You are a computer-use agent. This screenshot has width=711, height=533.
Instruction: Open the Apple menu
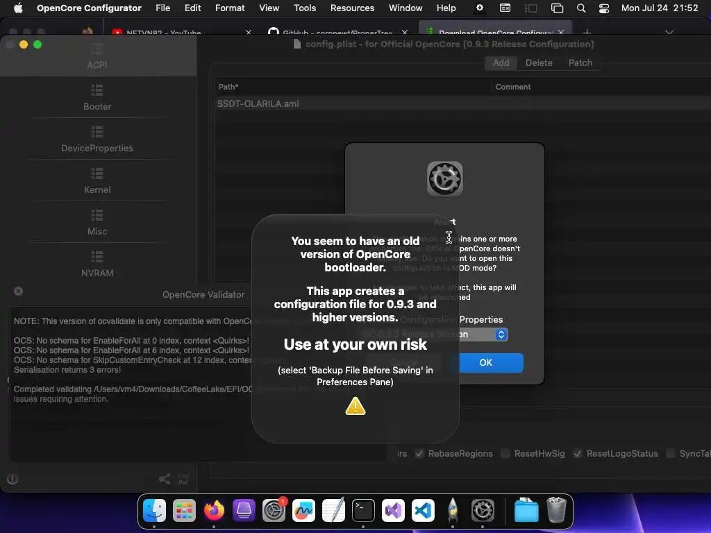point(18,8)
